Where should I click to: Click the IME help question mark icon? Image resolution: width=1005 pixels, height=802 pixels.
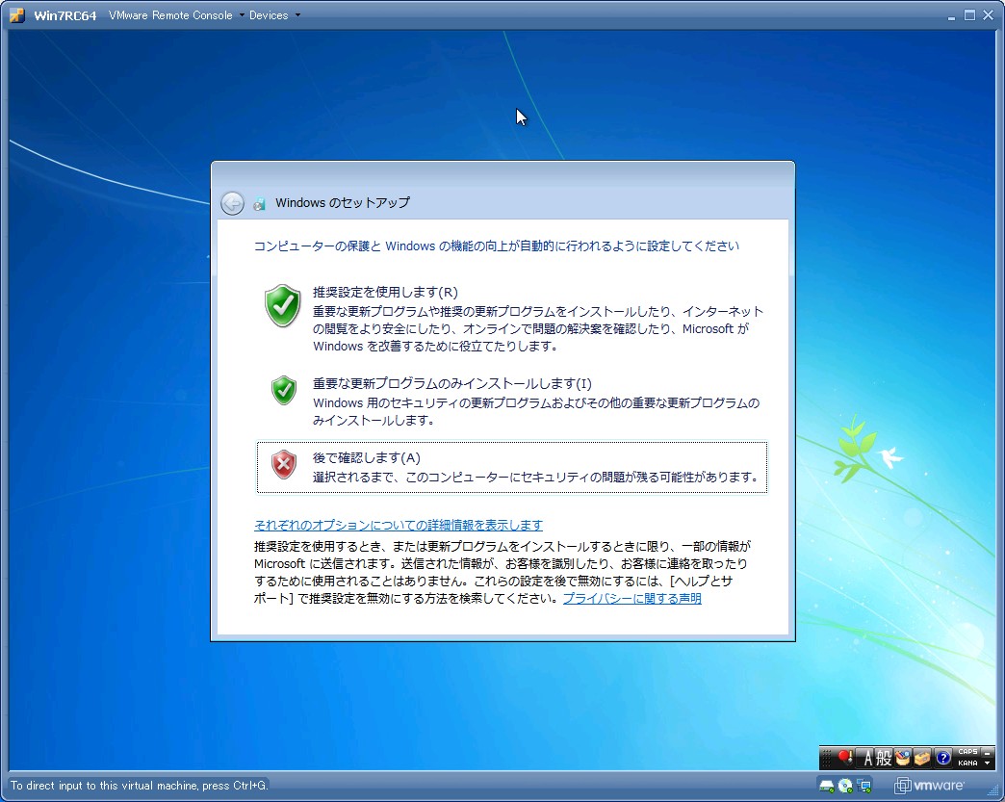(942, 758)
